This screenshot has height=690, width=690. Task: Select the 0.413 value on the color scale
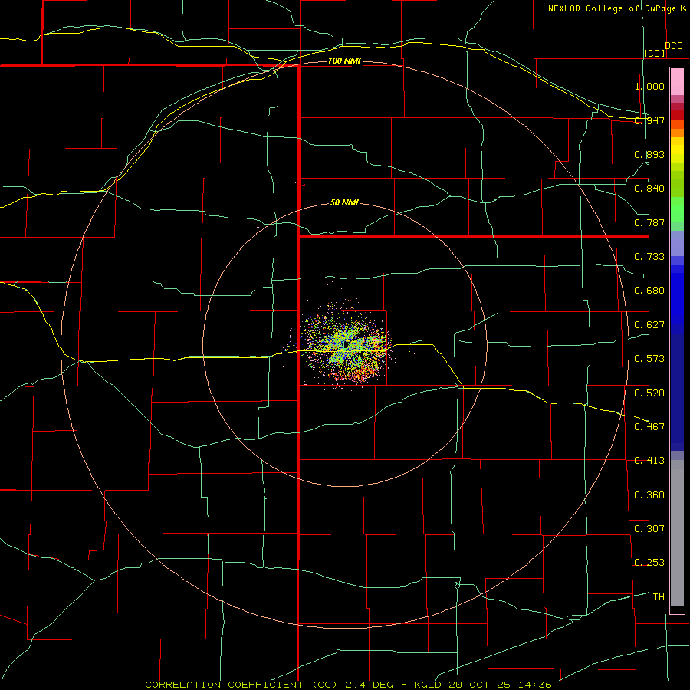(x=649, y=461)
